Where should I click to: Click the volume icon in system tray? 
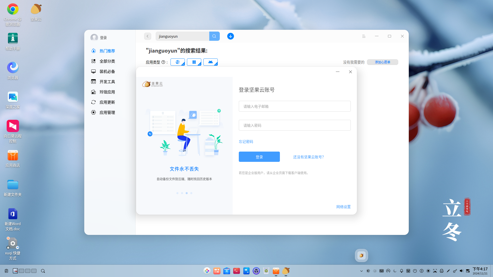[461, 271]
